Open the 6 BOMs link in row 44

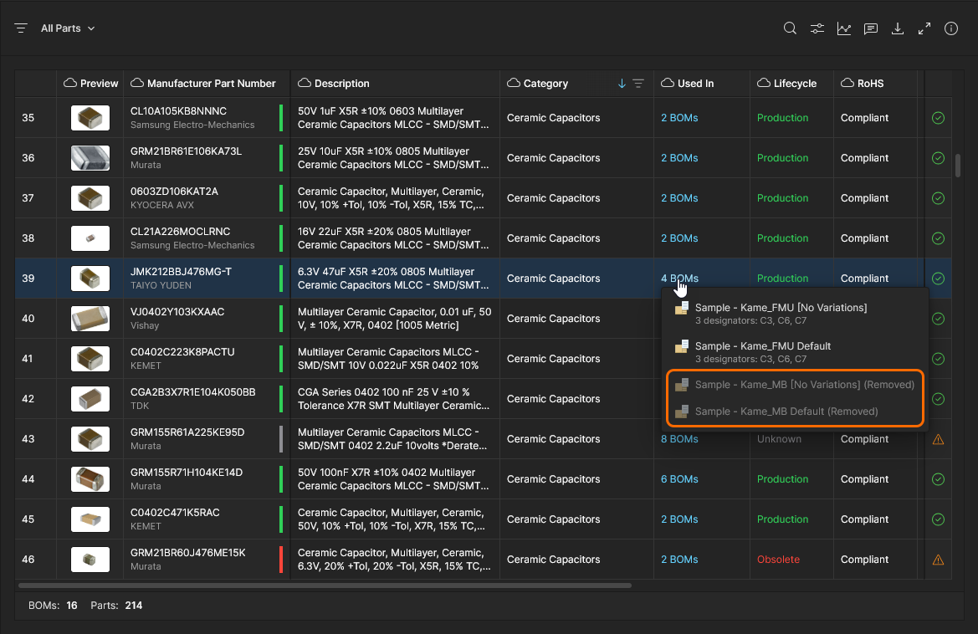[x=679, y=479]
